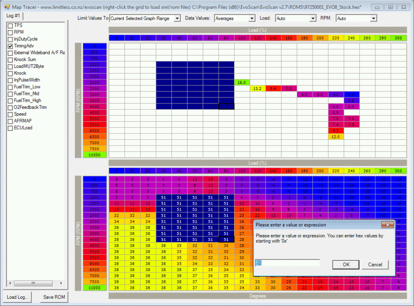414x306 pixels.
Task: Click OK to confirm the entered value
Action: tap(345, 264)
